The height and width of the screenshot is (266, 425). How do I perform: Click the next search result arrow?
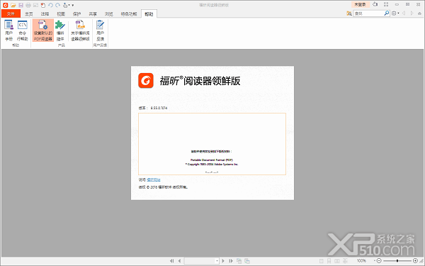412,13
